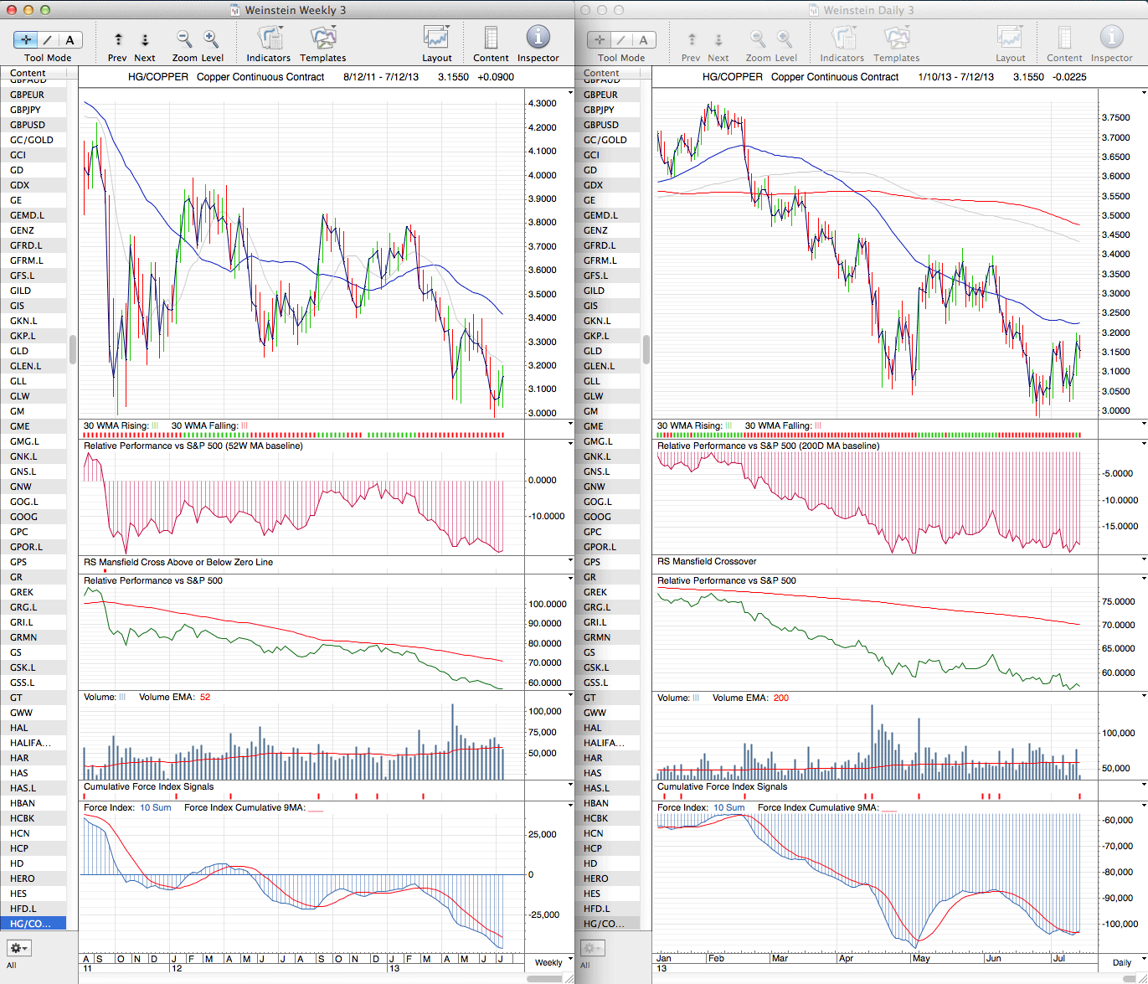1148x984 pixels.
Task: Zoom out using minus magnifier in Weekly window
Action: [184, 39]
